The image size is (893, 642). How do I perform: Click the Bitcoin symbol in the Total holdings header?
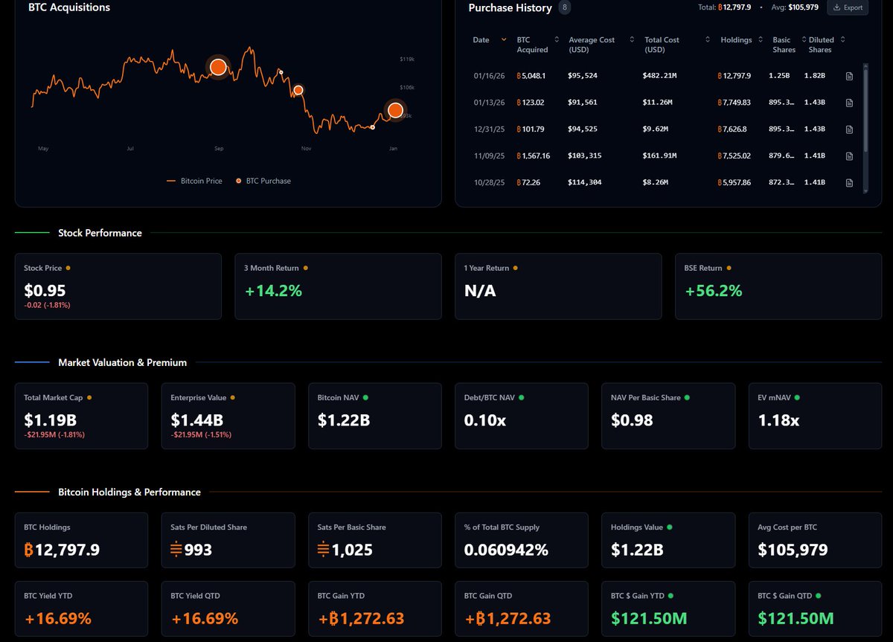(x=720, y=7)
